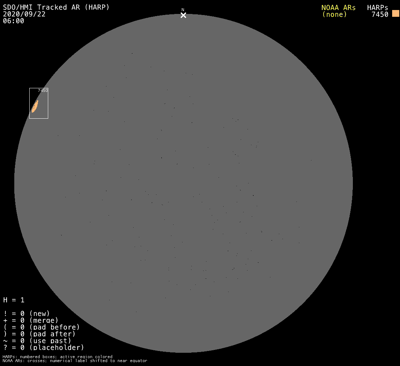Click the 7450 number in the legend

pyautogui.click(x=380, y=14)
